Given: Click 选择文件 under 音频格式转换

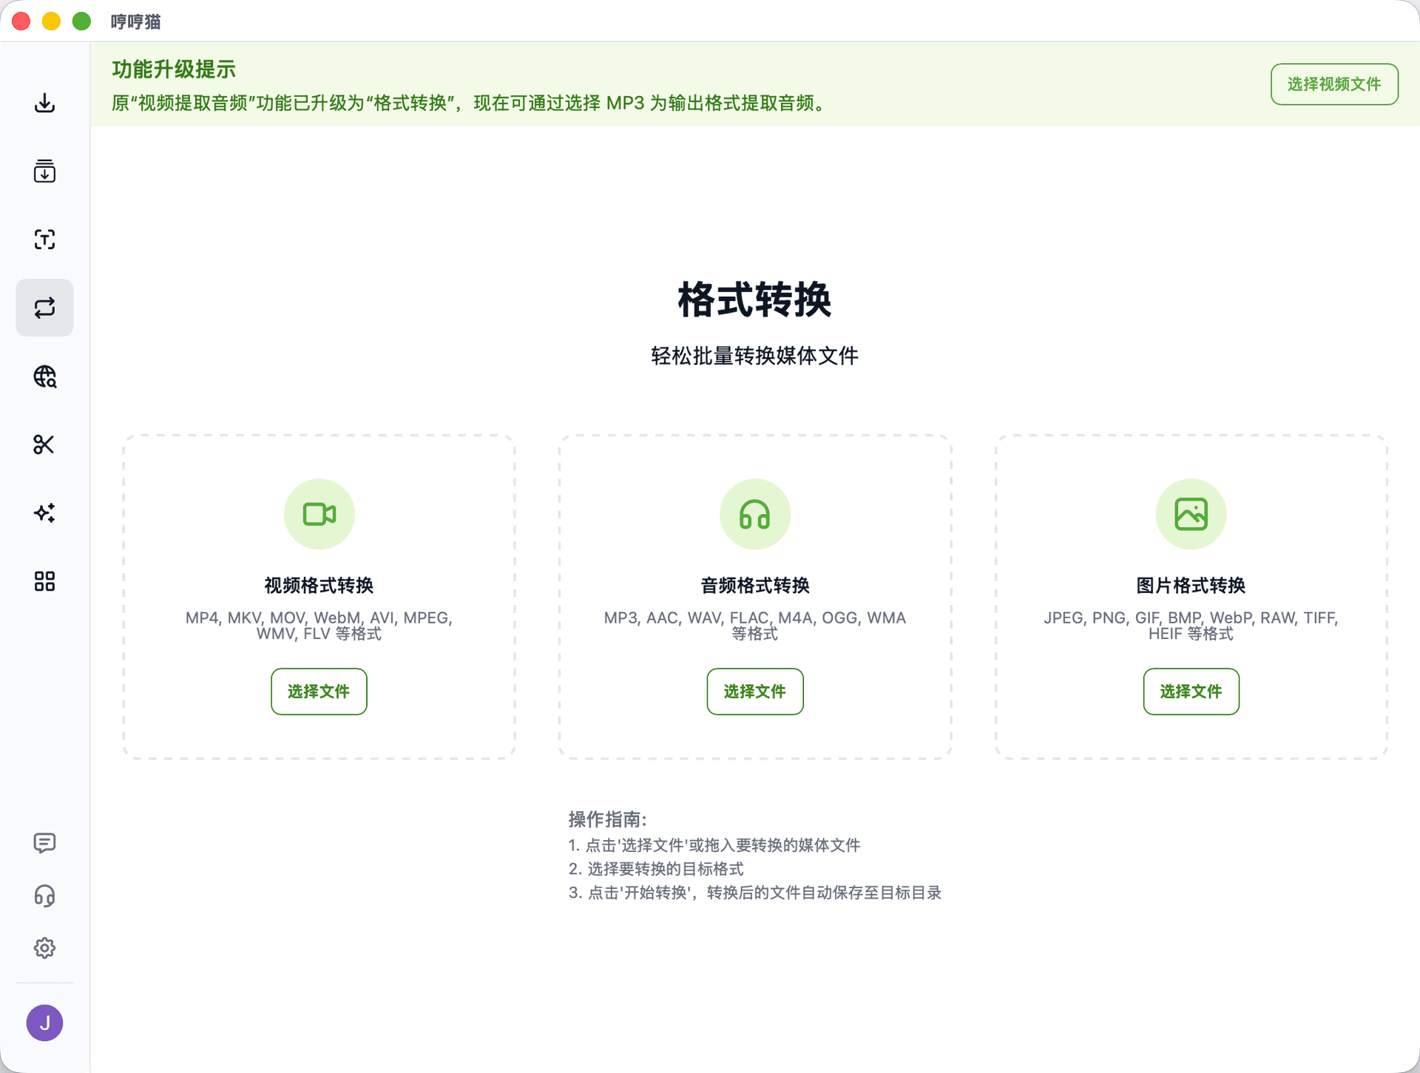Looking at the screenshot, I should 754,691.
